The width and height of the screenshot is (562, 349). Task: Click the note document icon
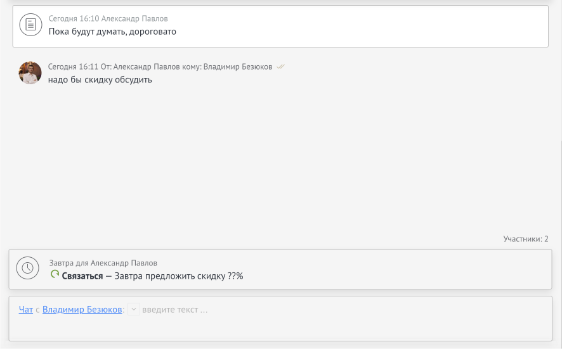(x=30, y=25)
